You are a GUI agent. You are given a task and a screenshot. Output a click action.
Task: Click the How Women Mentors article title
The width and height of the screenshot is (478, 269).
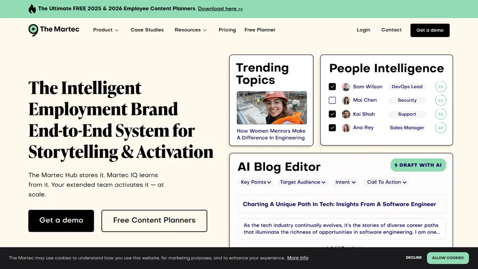point(271,134)
